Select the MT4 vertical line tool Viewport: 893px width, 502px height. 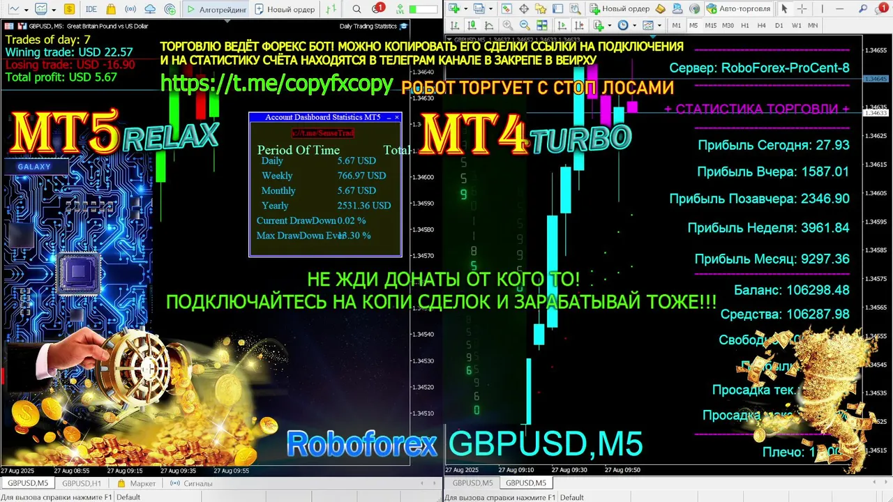click(x=822, y=8)
